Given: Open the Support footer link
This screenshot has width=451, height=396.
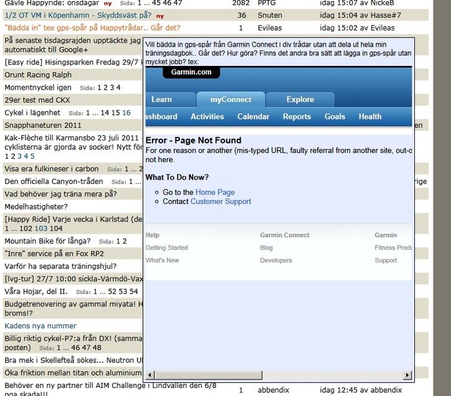Looking at the screenshot, I should pos(386,260).
